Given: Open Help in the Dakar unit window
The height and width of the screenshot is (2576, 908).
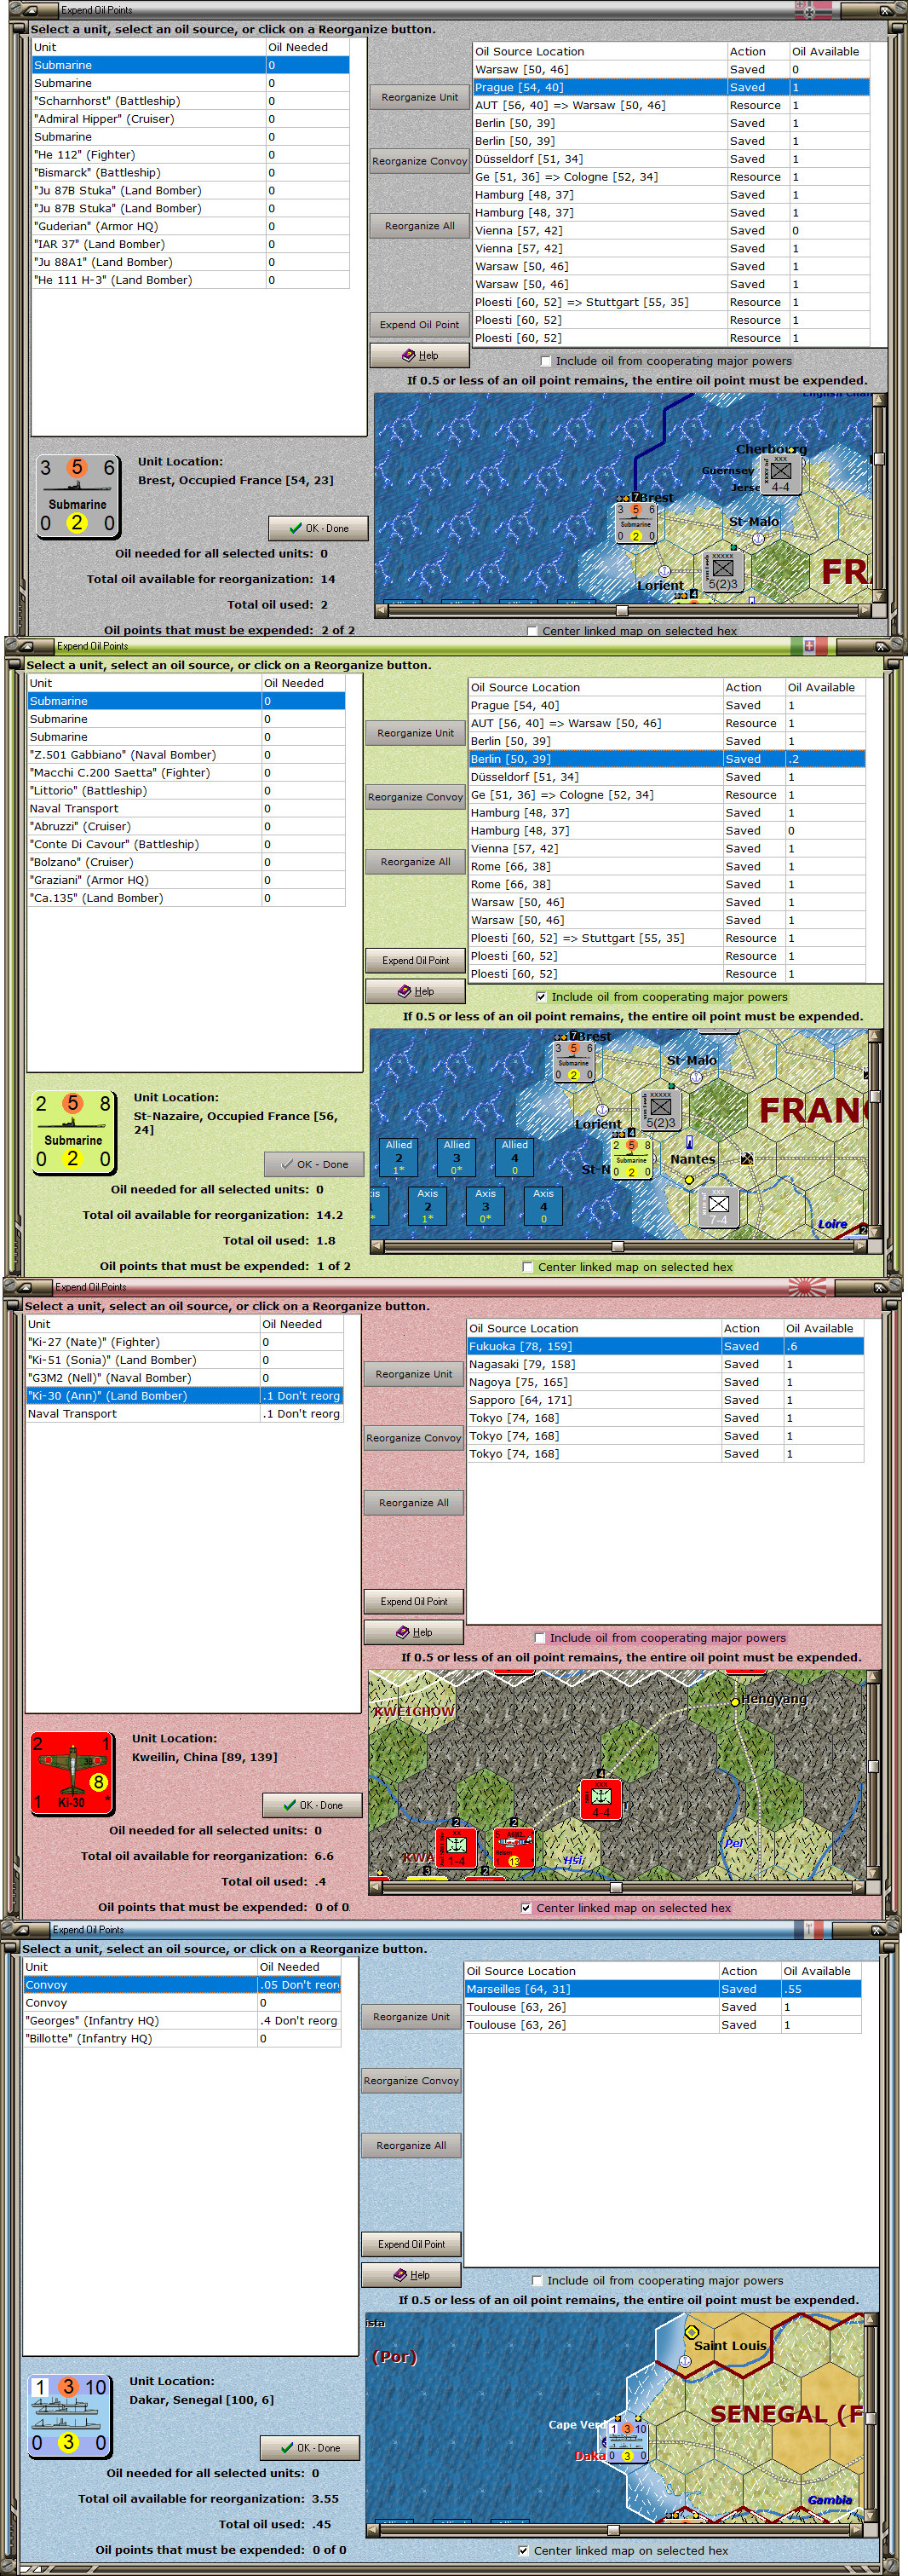Looking at the screenshot, I should (411, 2275).
